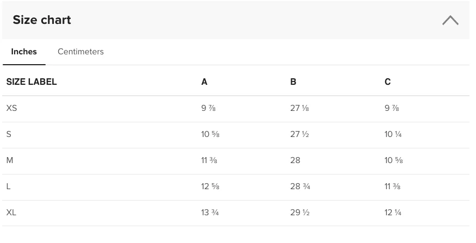Select the M size row label
This screenshot has height=243, width=476.
pos(10,160)
